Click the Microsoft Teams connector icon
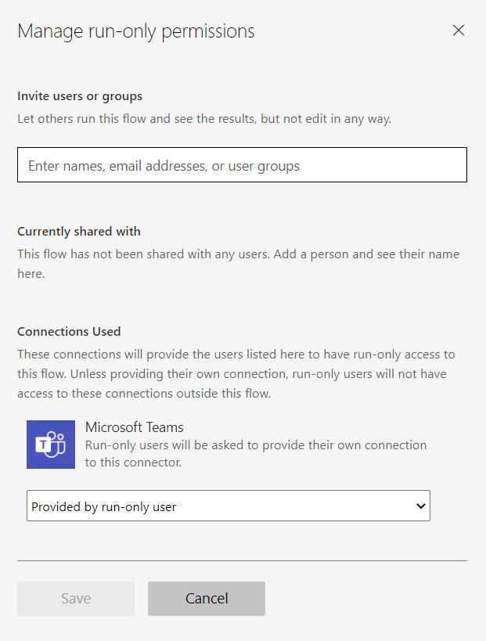Viewport: 486px width, 641px height. tap(51, 445)
